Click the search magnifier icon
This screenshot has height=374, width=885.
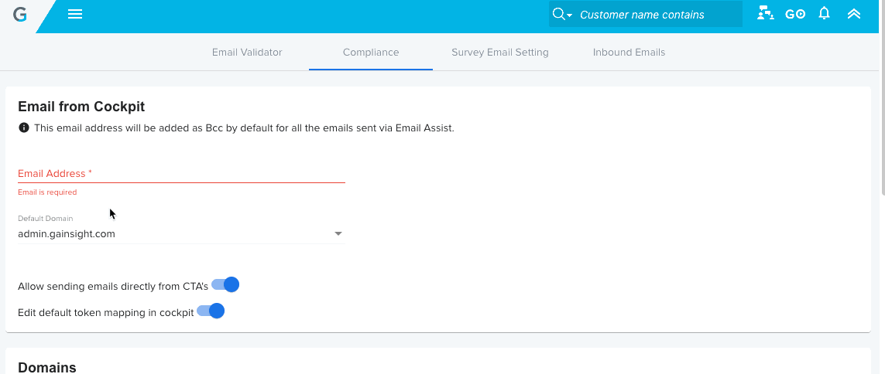pos(558,14)
